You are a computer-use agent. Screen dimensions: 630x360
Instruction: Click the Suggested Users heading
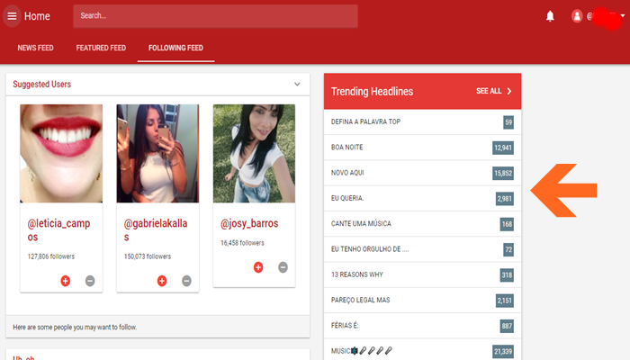(x=41, y=85)
